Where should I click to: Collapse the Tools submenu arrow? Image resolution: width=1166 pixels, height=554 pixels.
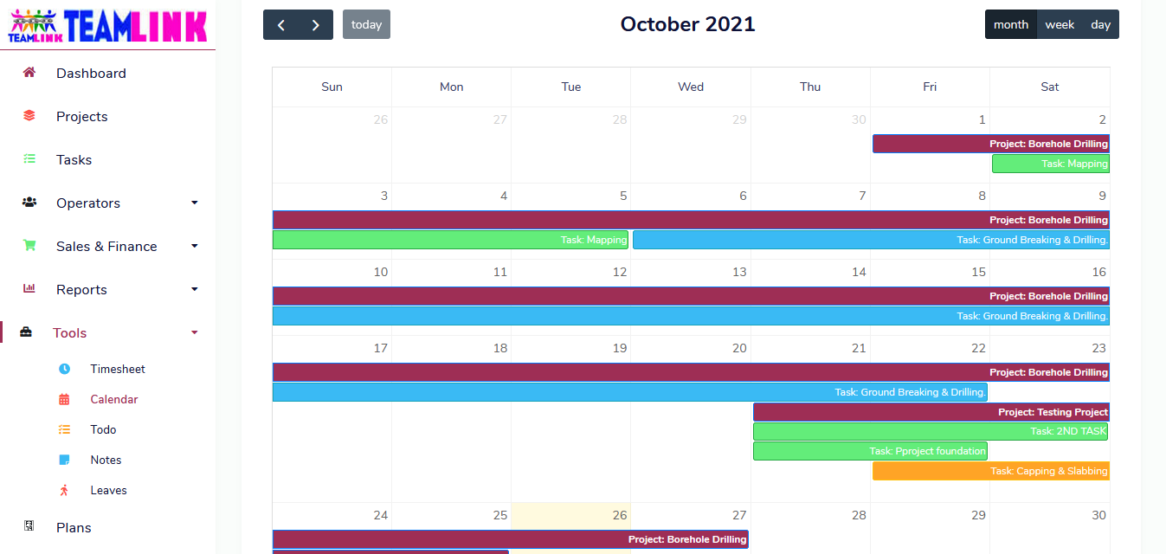(195, 332)
